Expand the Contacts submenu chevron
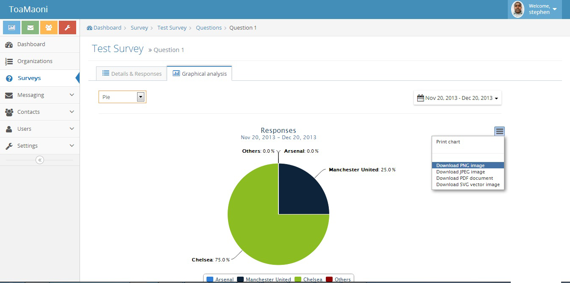 [x=72, y=112]
